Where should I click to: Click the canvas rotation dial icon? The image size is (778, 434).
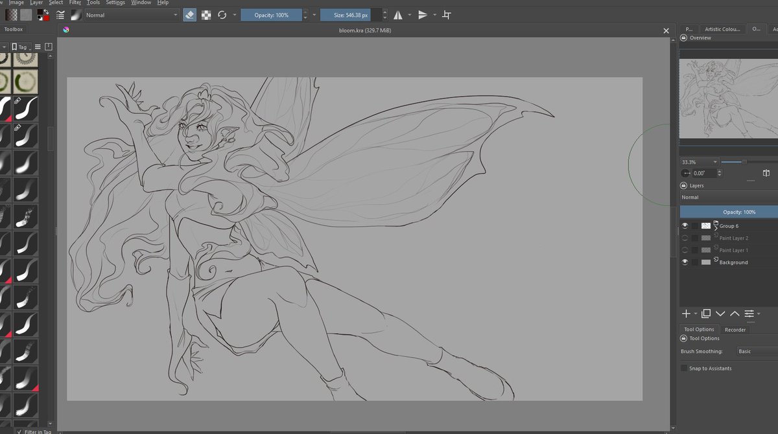[x=687, y=174]
